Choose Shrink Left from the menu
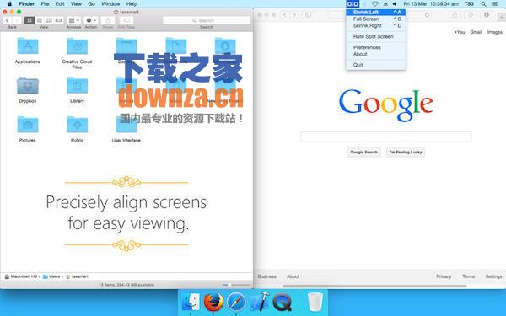This screenshot has height=316, width=506. pos(375,13)
